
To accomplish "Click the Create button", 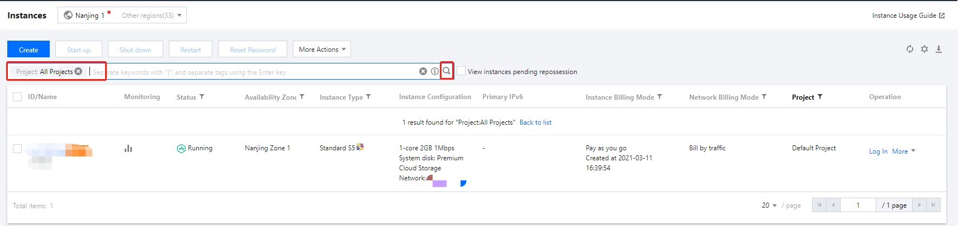I will pos(29,50).
